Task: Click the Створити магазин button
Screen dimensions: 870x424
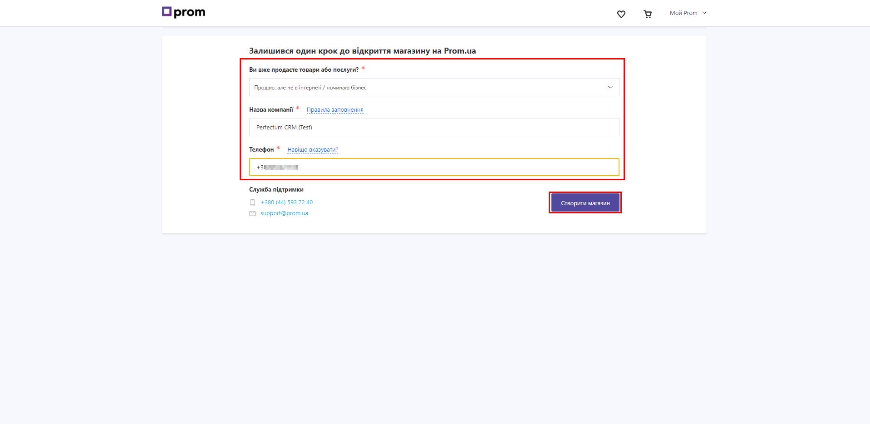Action: [x=585, y=203]
